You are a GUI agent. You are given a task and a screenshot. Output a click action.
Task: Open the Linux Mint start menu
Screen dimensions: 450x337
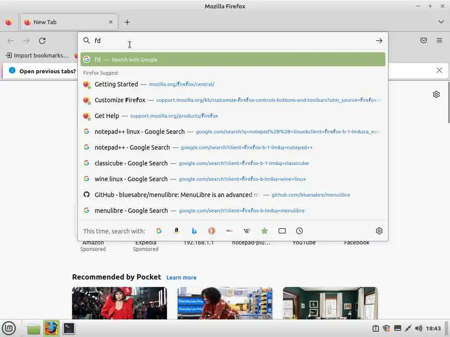click(9, 328)
